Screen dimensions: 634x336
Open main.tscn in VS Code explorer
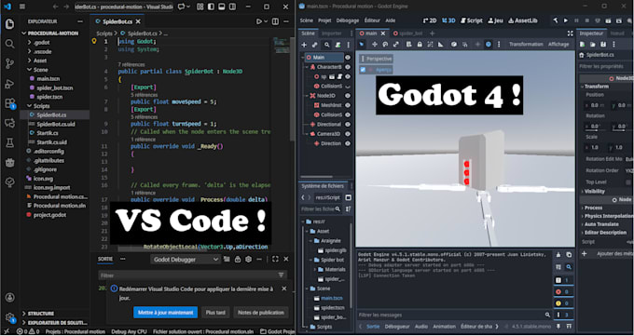pyautogui.click(x=48, y=79)
